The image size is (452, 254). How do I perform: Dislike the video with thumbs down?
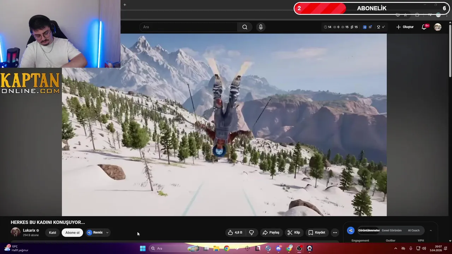pyautogui.click(x=251, y=232)
